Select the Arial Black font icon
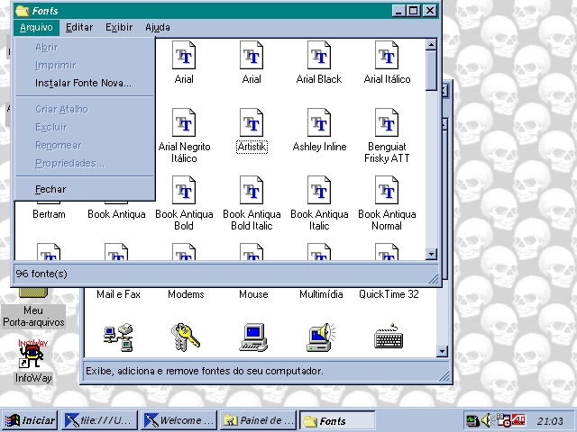Image resolution: width=577 pixels, height=432 pixels. 319,55
